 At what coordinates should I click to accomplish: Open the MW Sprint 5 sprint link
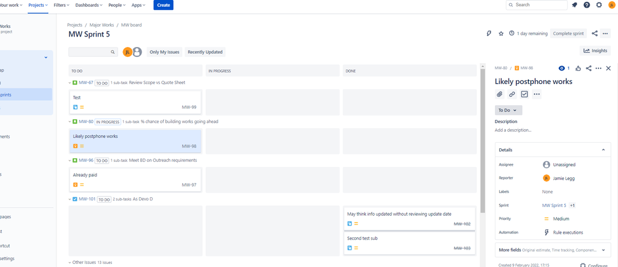coord(554,206)
